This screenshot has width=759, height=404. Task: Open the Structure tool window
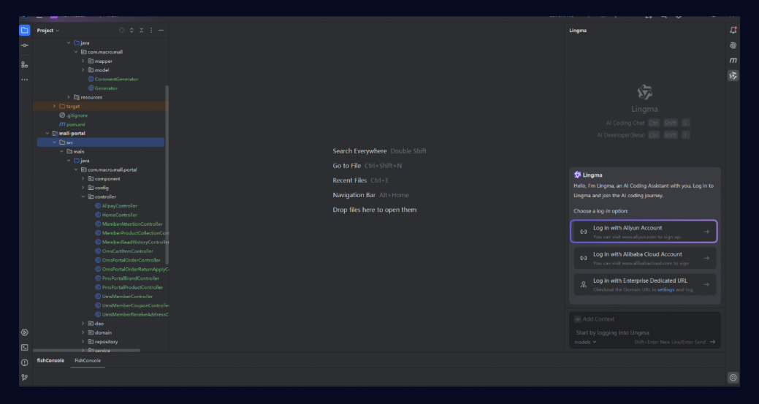pyautogui.click(x=25, y=64)
